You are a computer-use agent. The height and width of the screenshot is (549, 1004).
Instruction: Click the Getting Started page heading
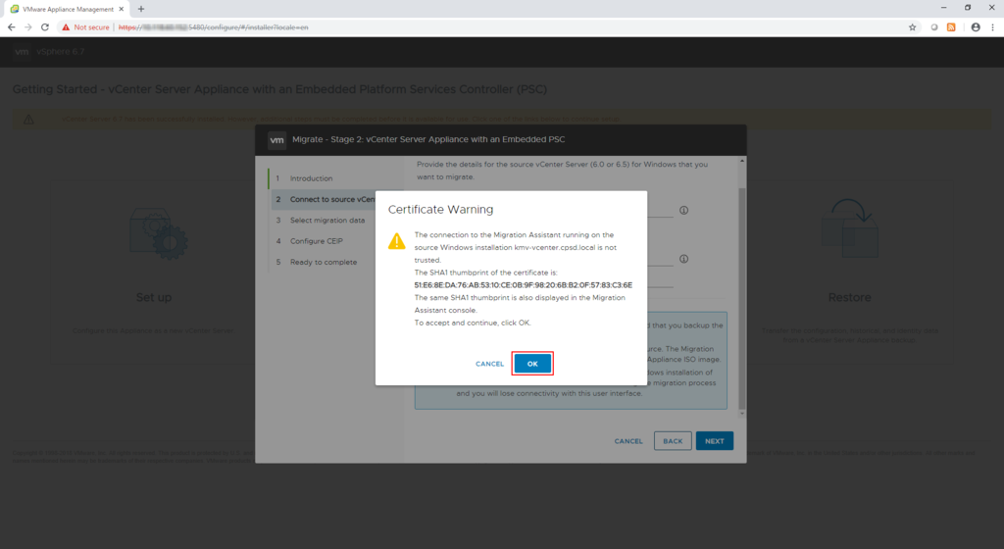click(x=279, y=89)
